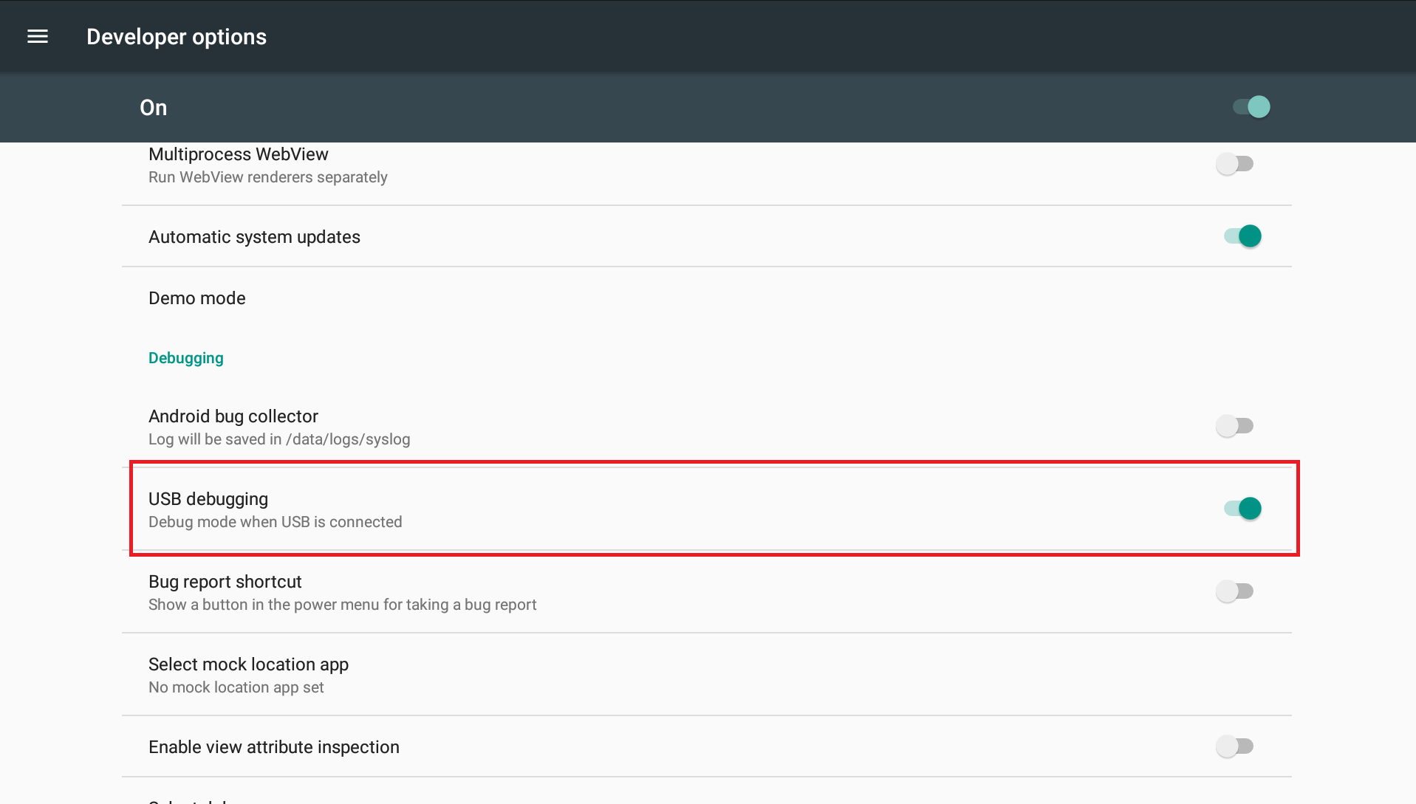Select the Multiprocess WebView title text
Screen dimensions: 1416x804
pyautogui.click(x=239, y=154)
